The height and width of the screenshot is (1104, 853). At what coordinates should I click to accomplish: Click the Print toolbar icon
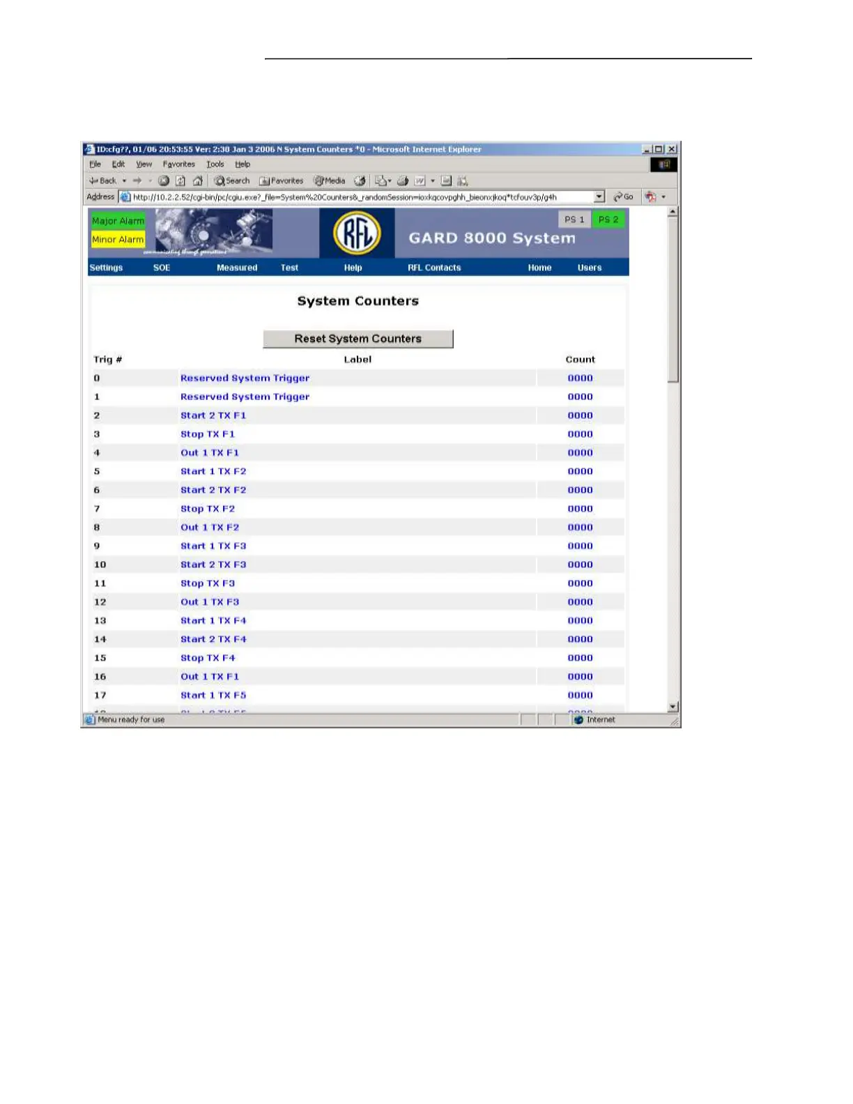click(x=402, y=181)
